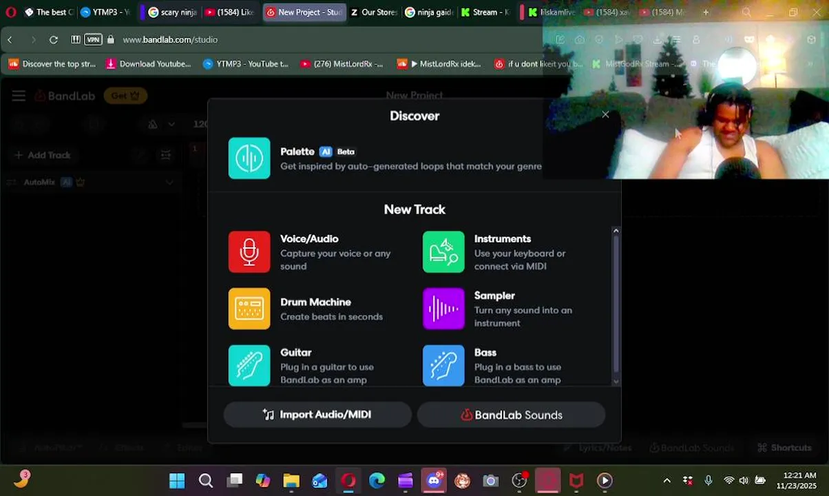Open the Windows Start menu
The width and height of the screenshot is (829, 496).
(177, 481)
